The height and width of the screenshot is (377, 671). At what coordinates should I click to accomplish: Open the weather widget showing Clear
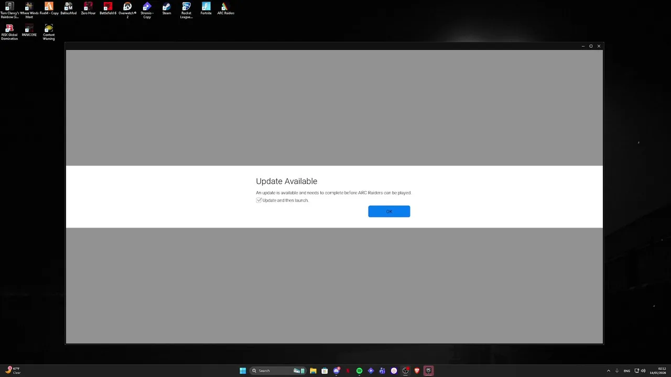[13, 371]
